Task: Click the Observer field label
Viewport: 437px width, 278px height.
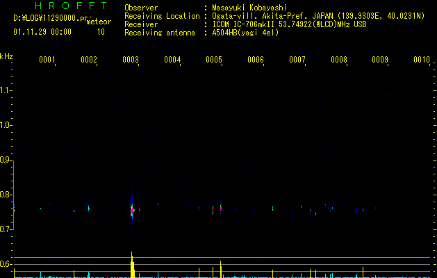Action: click(x=141, y=8)
